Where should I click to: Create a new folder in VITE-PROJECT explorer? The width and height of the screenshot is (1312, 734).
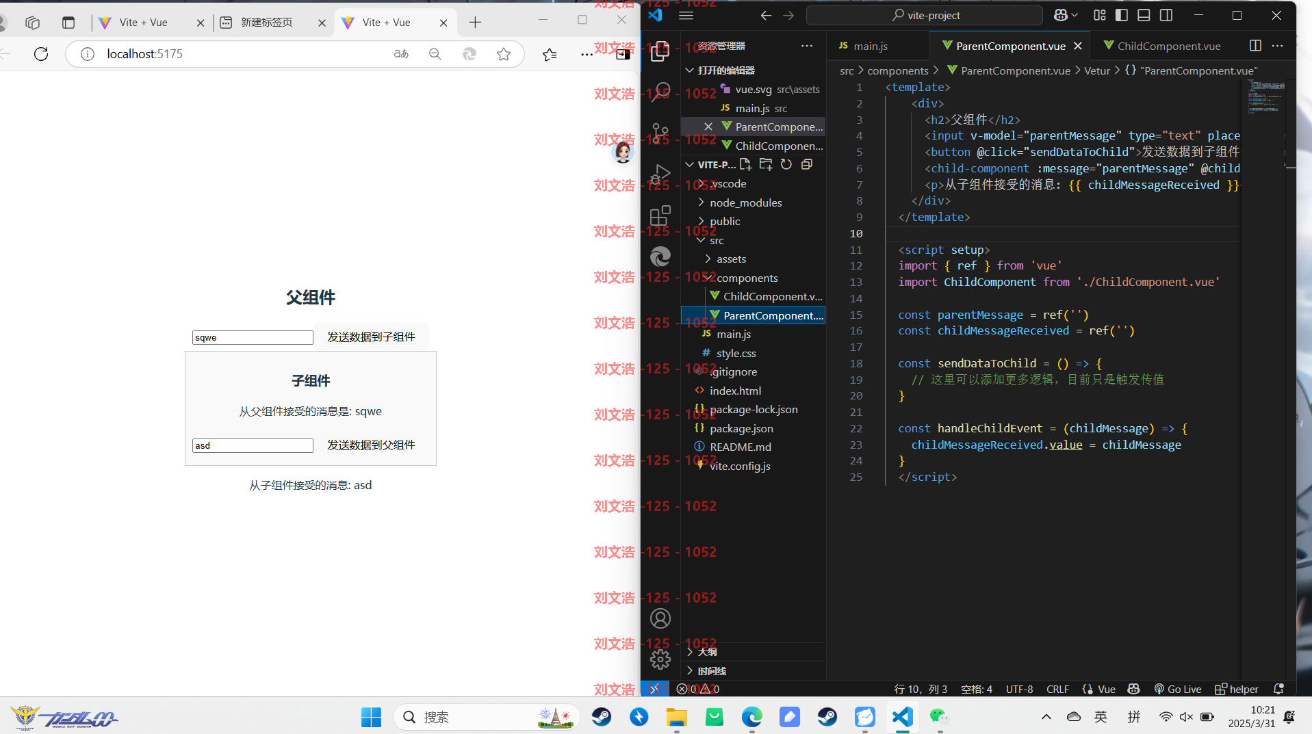coord(766,164)
